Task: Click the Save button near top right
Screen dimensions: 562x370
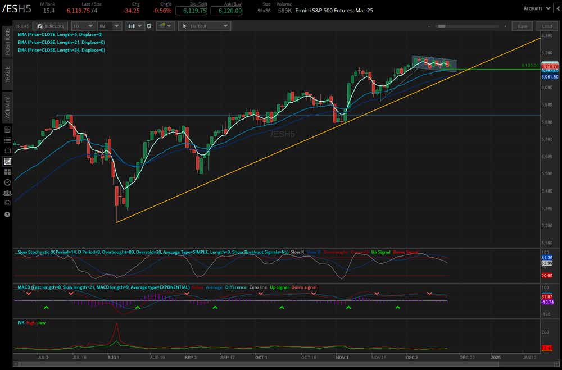Action: click(x=522, y=26)
